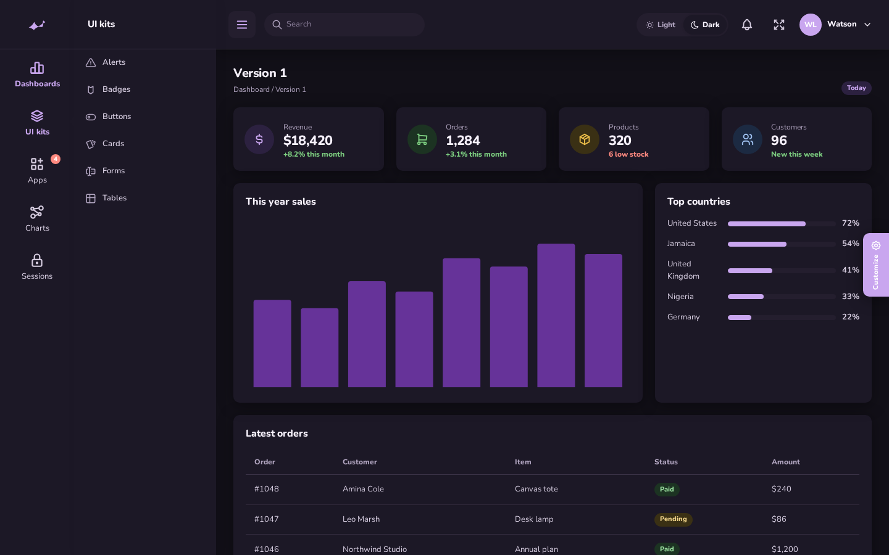Open the Sessions lock icon section

pyautogui.click(x=37, y=268)
